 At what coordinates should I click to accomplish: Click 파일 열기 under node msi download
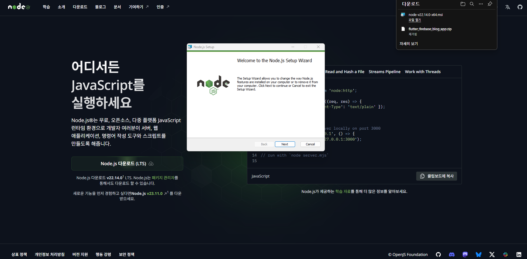[415, 20]
